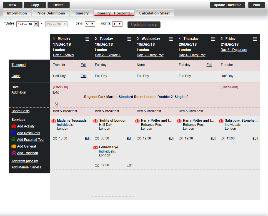The height and width of the screenshot is (216, 268).
Task: Click the red Add Activity camera icon
Action: 14,126
